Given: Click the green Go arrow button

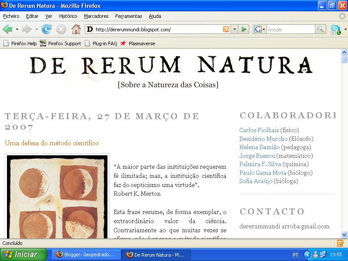Looking at the screenshot, I should coord(244,29).
